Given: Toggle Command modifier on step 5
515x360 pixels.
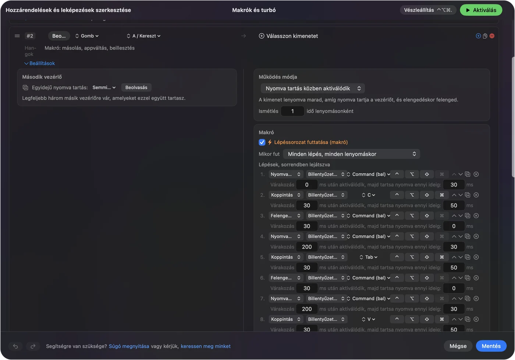Looking at the screenshot, I should 442,257.
